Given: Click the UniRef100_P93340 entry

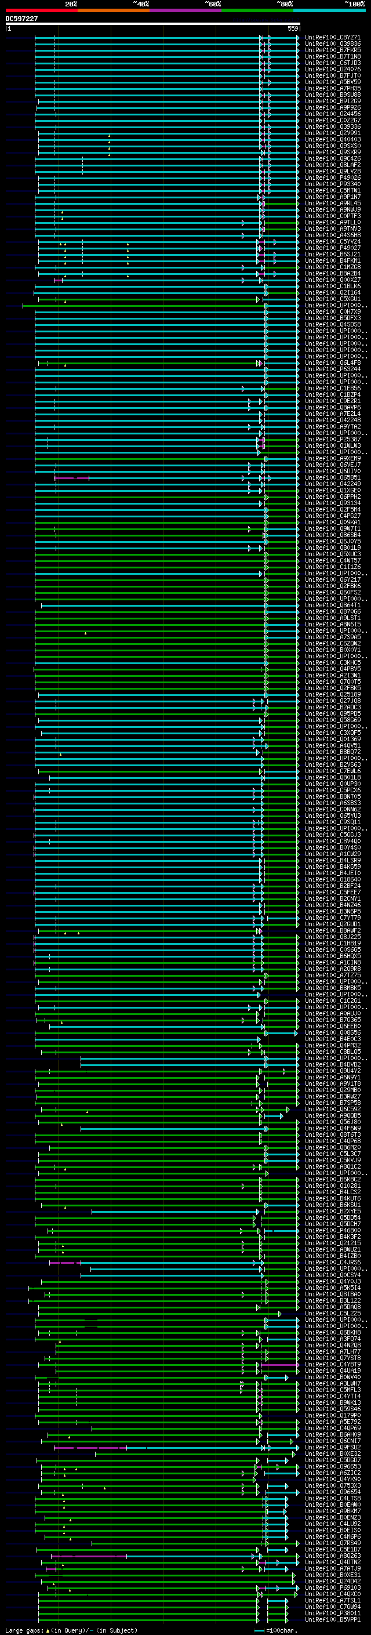Looking at the screenshot, I should (333, 184).
